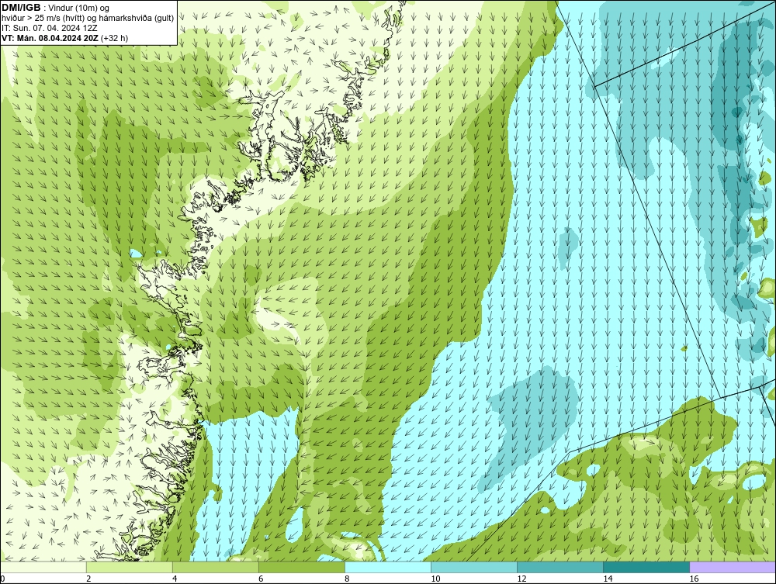
Task: Click the 2–4 m/s light green legend band
Action: (x=130, y=567)
